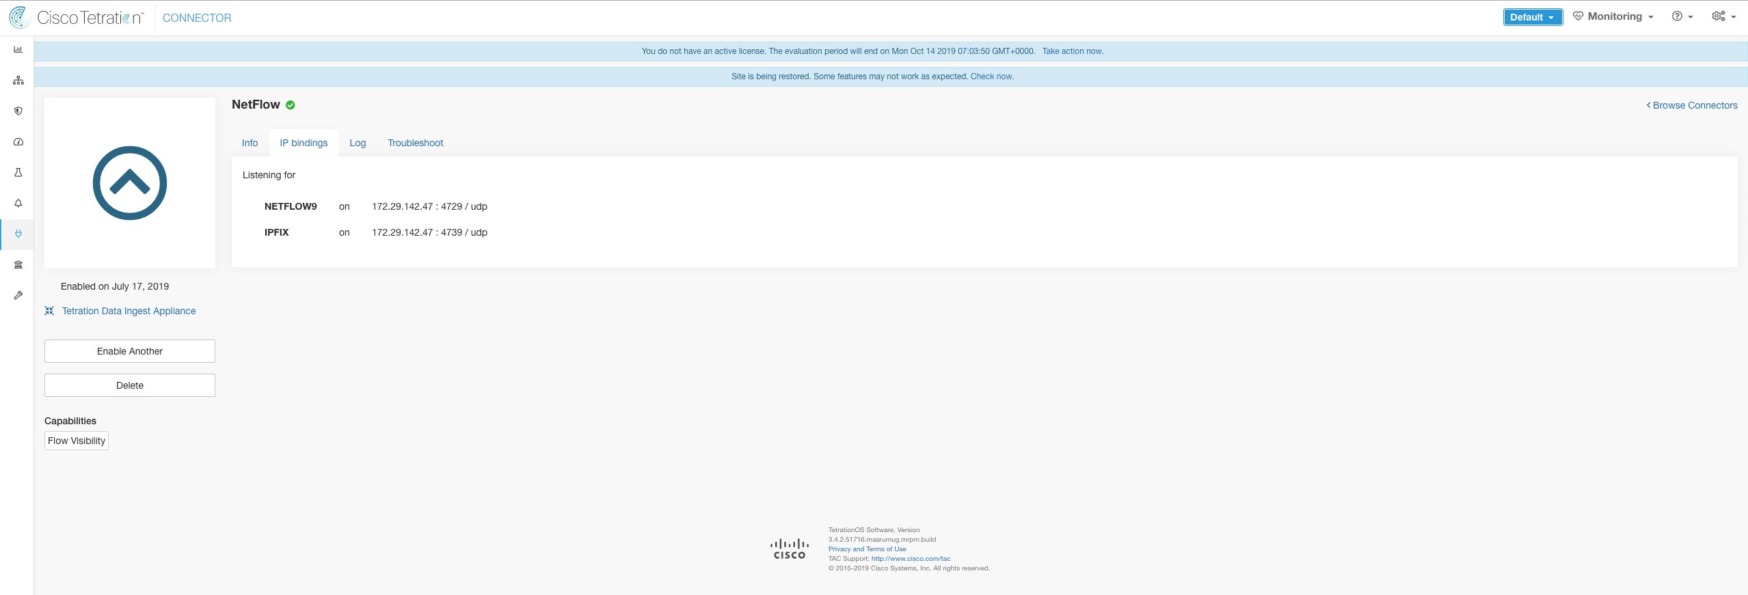Viewport: 1748px width, 595px height.
Task: Open the settings gears dropdown
Action: tap(1724, 16)
